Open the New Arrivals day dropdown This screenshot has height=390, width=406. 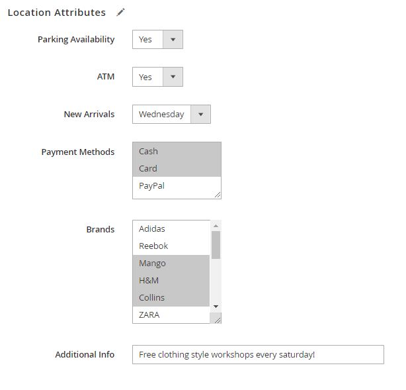point(171,114)
